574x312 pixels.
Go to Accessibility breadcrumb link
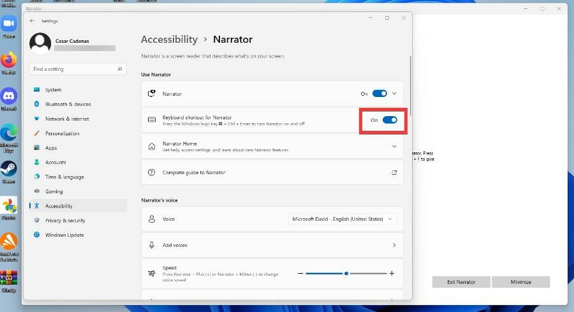pyautogui.click(x=169, y=39)
